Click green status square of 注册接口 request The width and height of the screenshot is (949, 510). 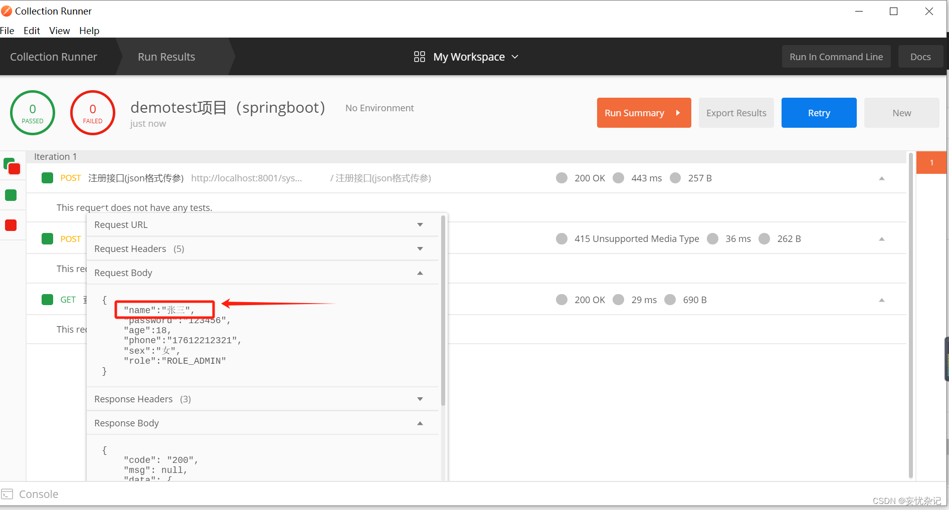pos(47,178)
